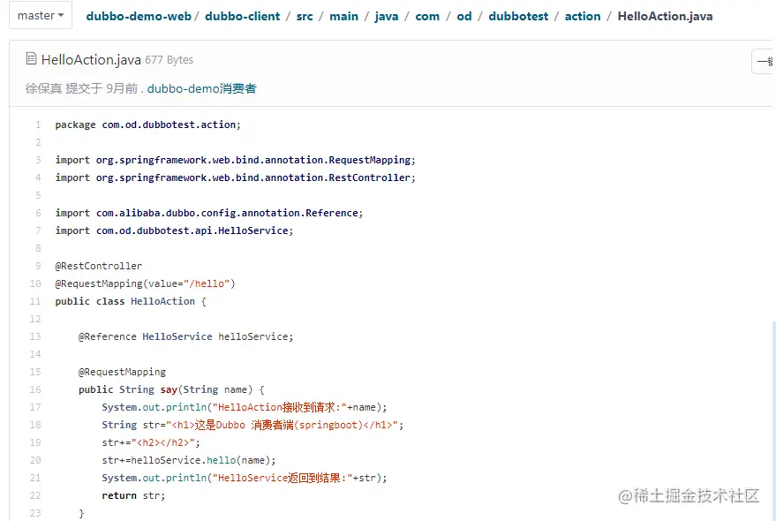
Task: Go to the dubbo-client folder breadcrumb
Action: pos(243,17)
